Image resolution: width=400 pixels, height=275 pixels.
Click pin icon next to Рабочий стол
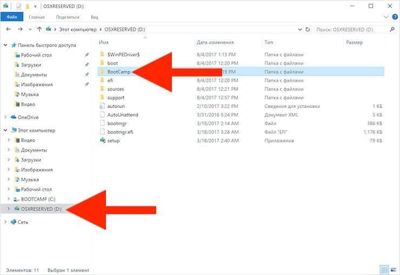[87, 55]
